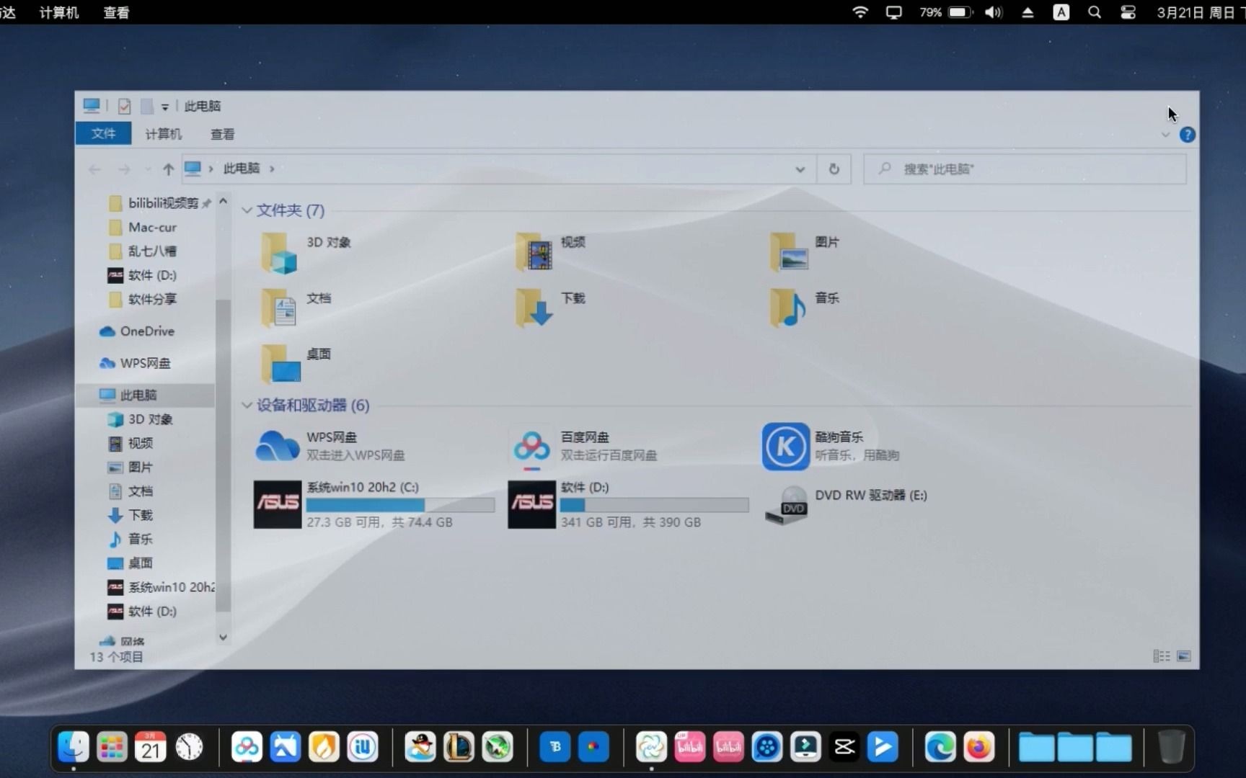1246x778 pixels.
Task: Switch to large icons view in status bar
Action: (1184, 656)
